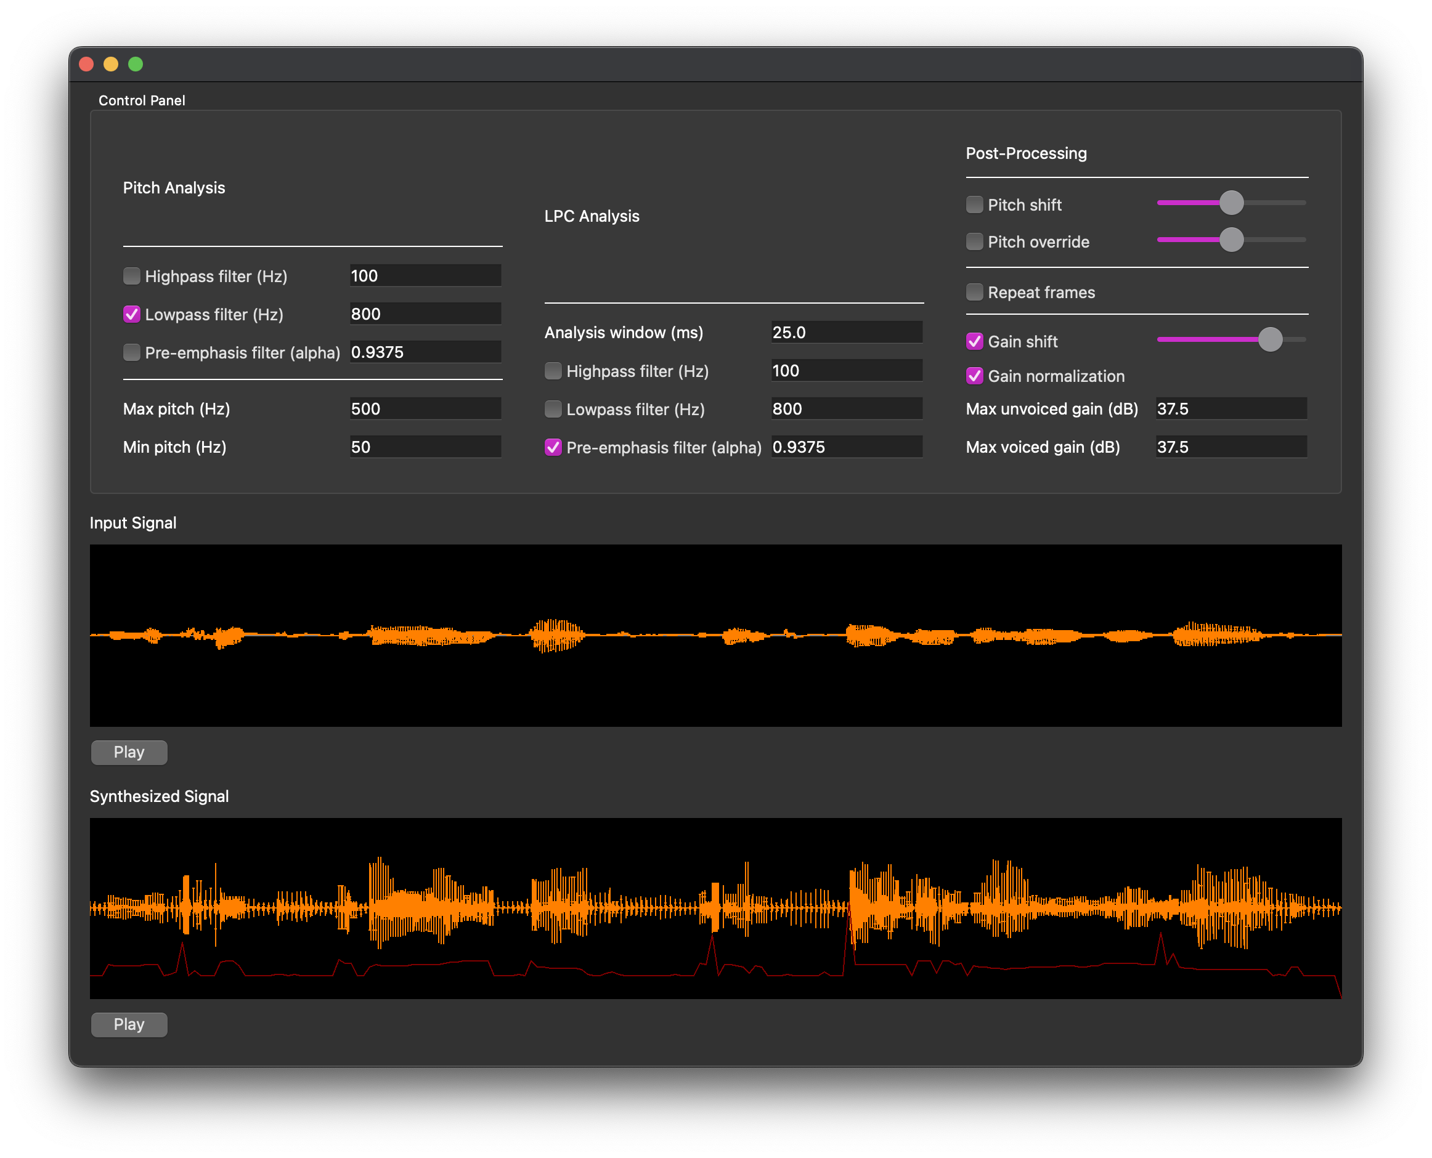The width and height of the screenshot is (1432, 1158).
Task: Disable LPC Analysis pre-emphasis filter checkbox
Action: [x=553, y=447]
